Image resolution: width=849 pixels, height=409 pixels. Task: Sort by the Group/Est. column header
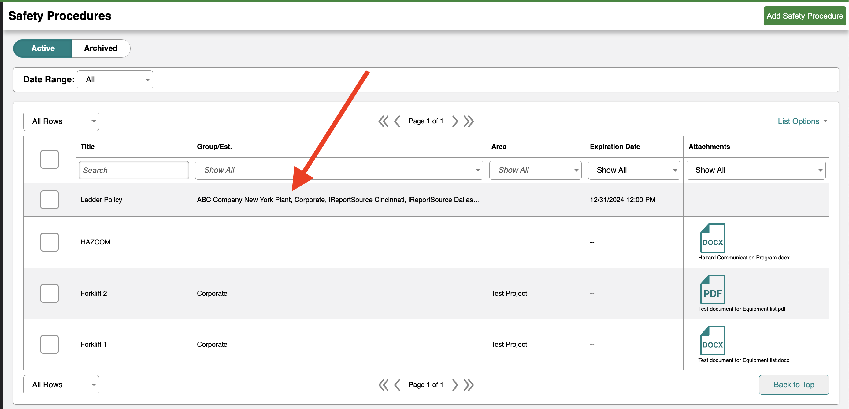(x=214, y=147)
